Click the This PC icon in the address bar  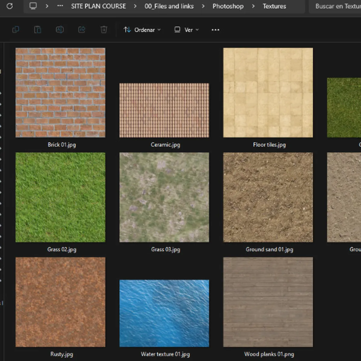[33, 6]
